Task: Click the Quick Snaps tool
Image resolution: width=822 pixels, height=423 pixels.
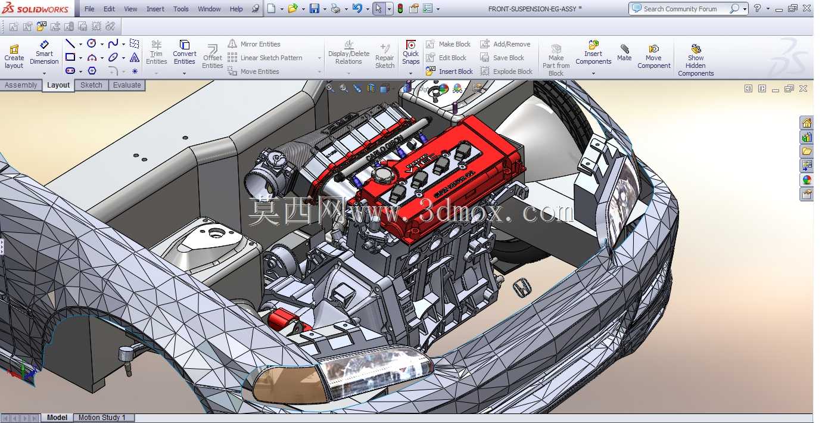Action: [x=411, y=53]
